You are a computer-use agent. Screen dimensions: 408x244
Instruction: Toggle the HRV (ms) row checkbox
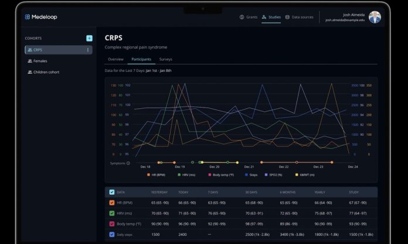(112, 213)
